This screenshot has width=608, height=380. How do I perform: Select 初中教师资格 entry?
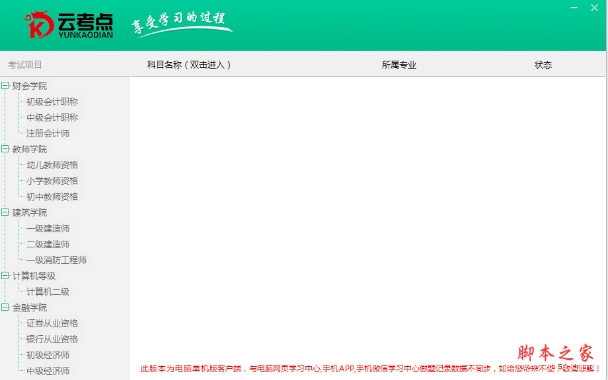coord(52,197)
